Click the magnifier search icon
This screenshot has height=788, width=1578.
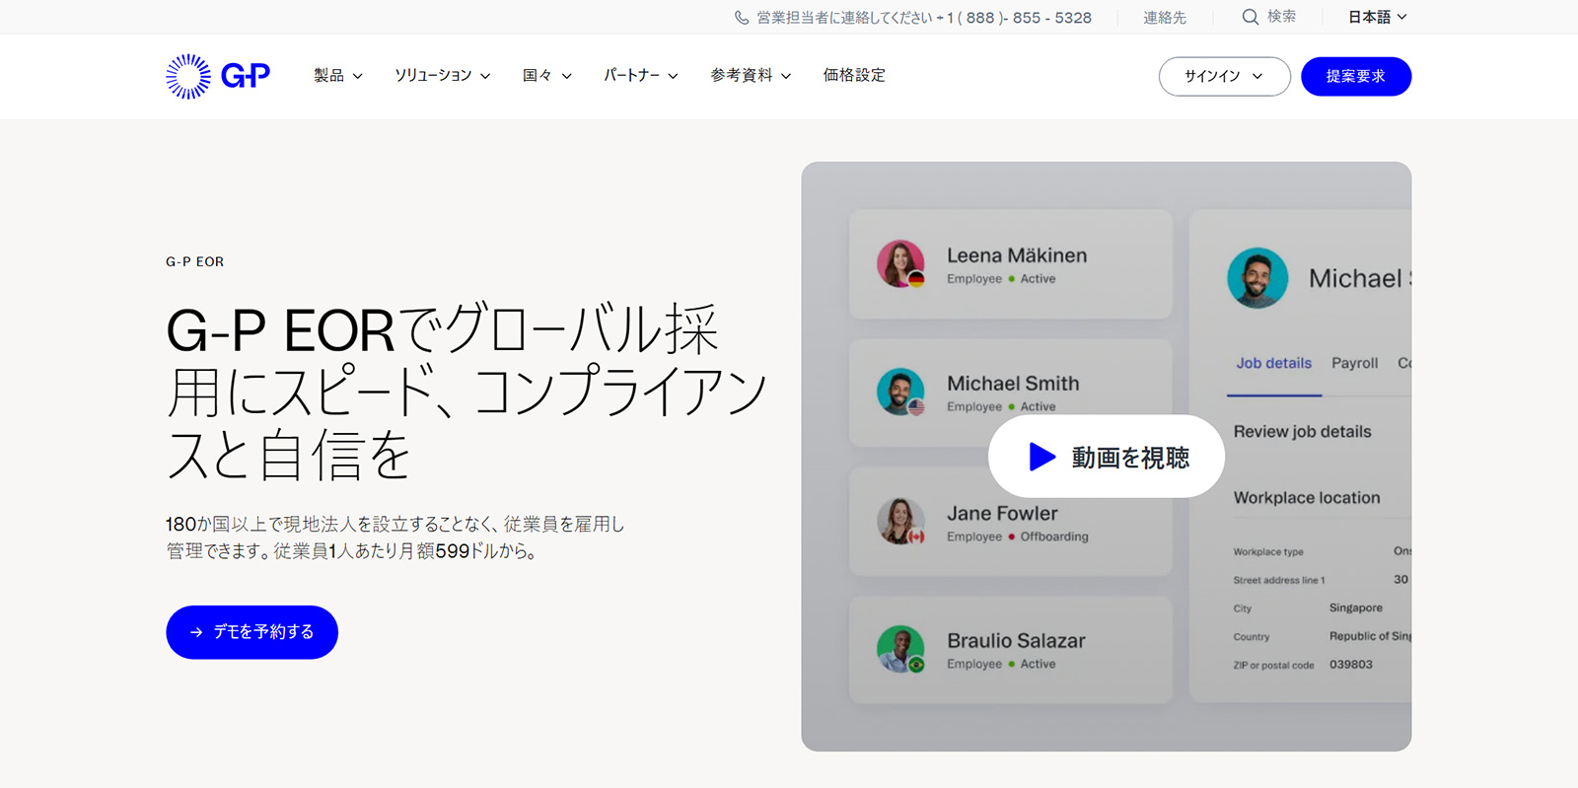(x=1250, y=17)
